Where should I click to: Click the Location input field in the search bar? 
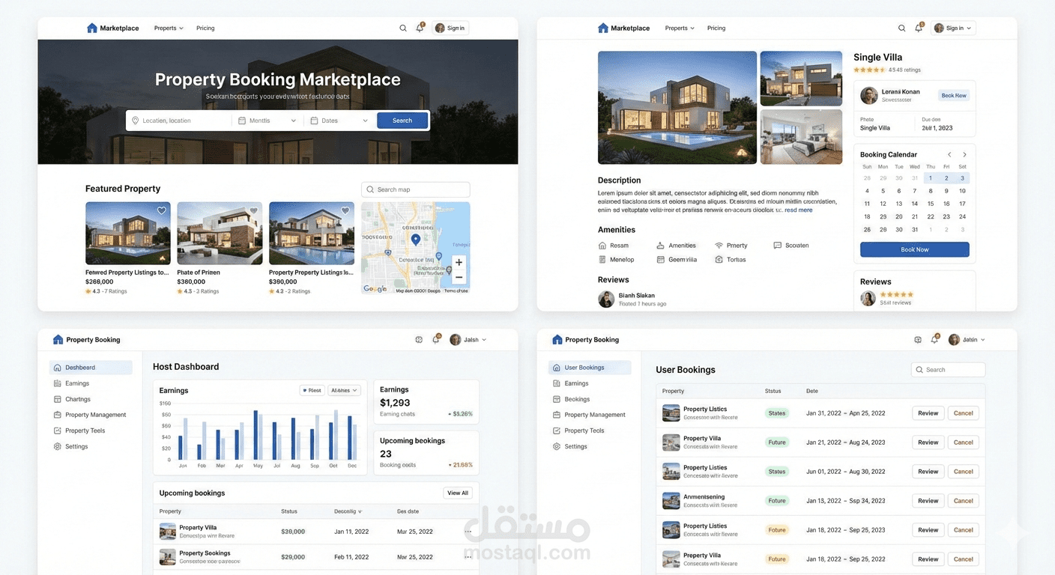(x=178, y=120)
